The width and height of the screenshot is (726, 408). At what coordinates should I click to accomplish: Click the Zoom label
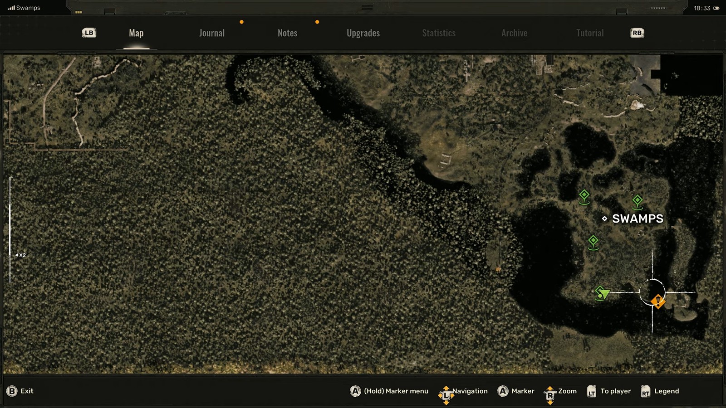click(x=567, y=391)
